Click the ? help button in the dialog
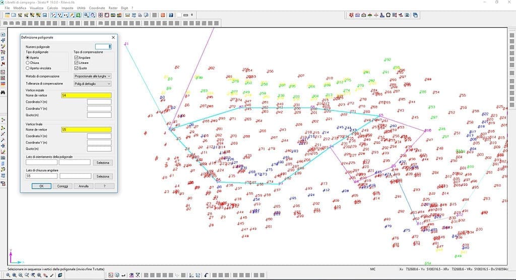The width and height of the screenshot is (516, 280). pyautogui.click(x=105, y=186)
